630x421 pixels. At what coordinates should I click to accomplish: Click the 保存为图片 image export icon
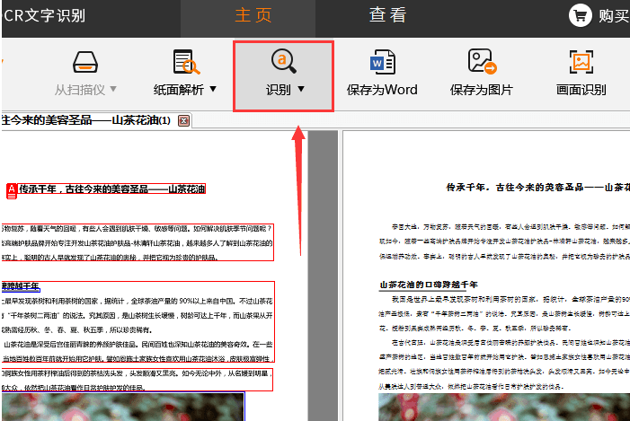pos(482,62)
